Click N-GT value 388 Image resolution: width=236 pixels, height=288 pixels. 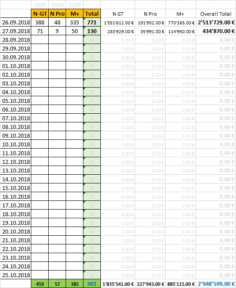(x=40, y=22)
